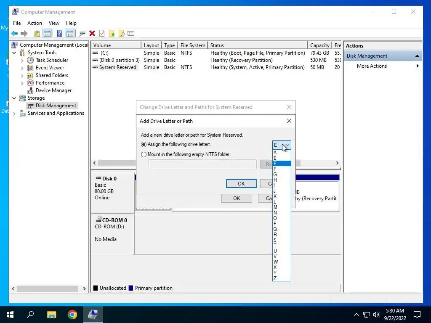The height and width of the screenshot is (323, 431).
Task: Open the File menu
Action: tap(17, 23)
